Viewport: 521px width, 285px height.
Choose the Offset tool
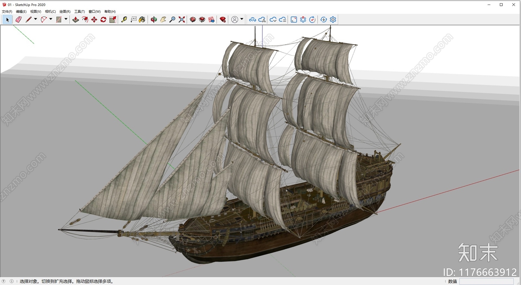point(85,20)
